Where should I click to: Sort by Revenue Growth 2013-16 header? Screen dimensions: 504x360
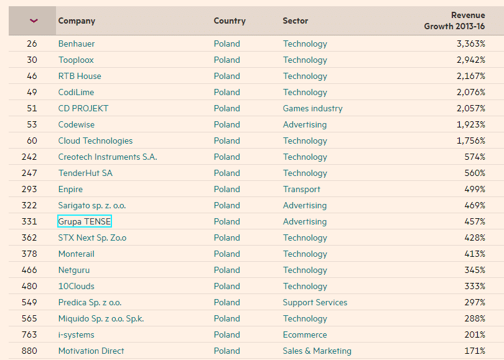point(454,21)
